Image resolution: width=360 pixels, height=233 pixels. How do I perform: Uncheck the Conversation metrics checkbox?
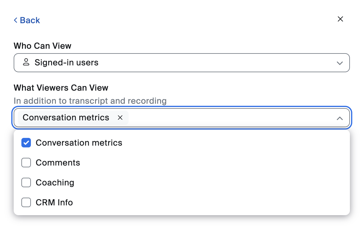(x=26, y=143)
